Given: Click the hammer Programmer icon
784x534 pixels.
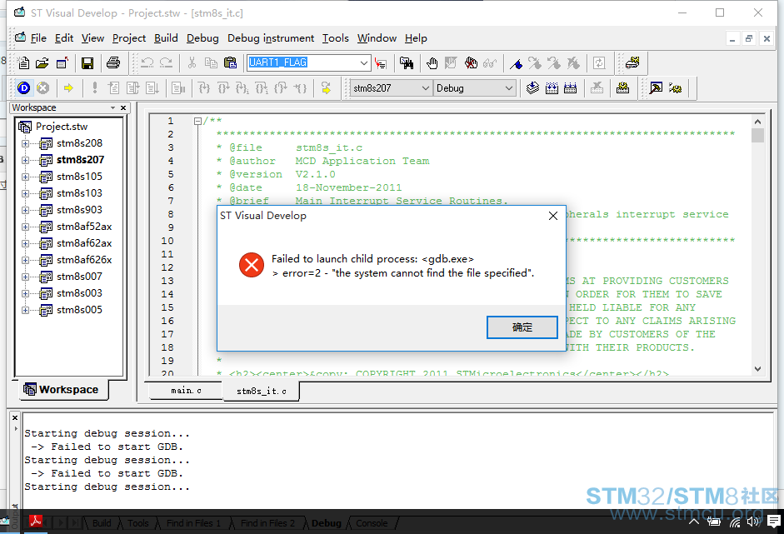Looking at the screenshot, I should 656,88.
